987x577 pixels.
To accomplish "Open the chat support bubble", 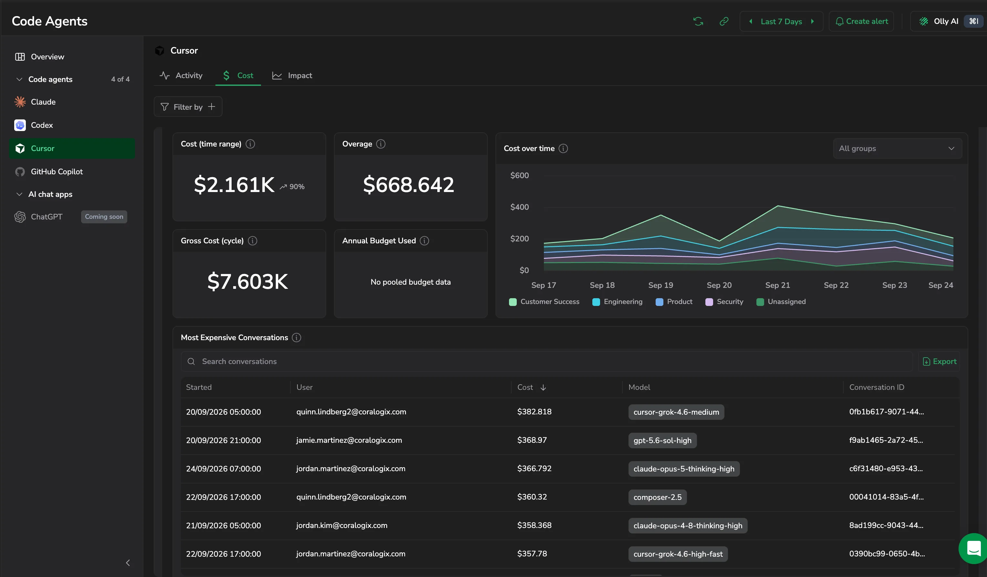I will 973,548.
